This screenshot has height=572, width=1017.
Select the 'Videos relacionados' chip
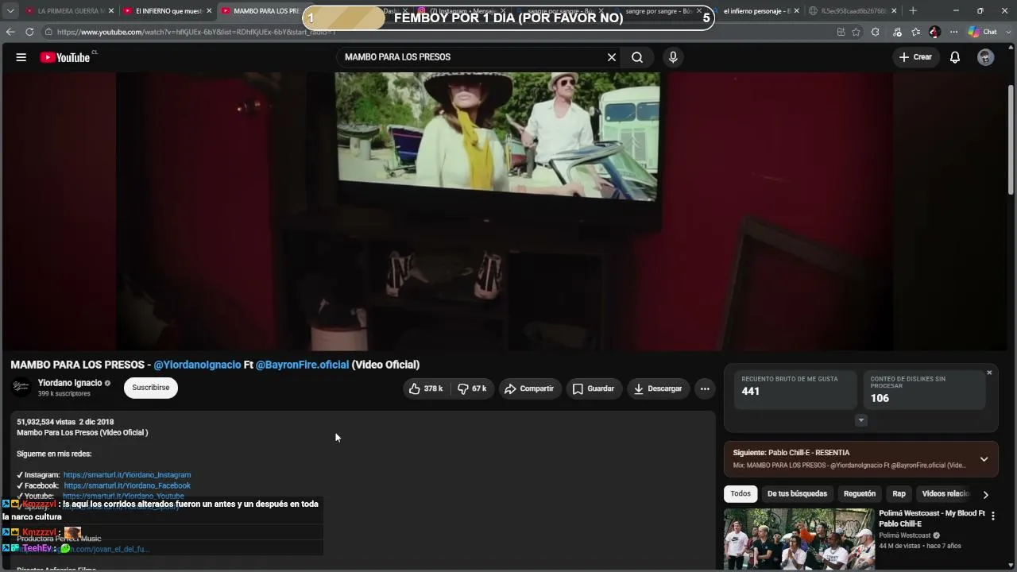tap(945, 493)
